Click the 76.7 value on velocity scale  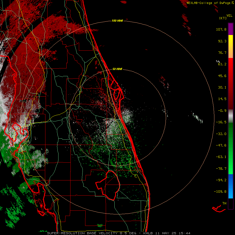tap(222, 52)
